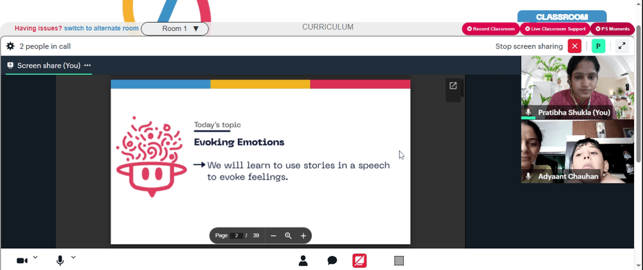
Task: Toggle the microphone mute
Action: (60, 260)
